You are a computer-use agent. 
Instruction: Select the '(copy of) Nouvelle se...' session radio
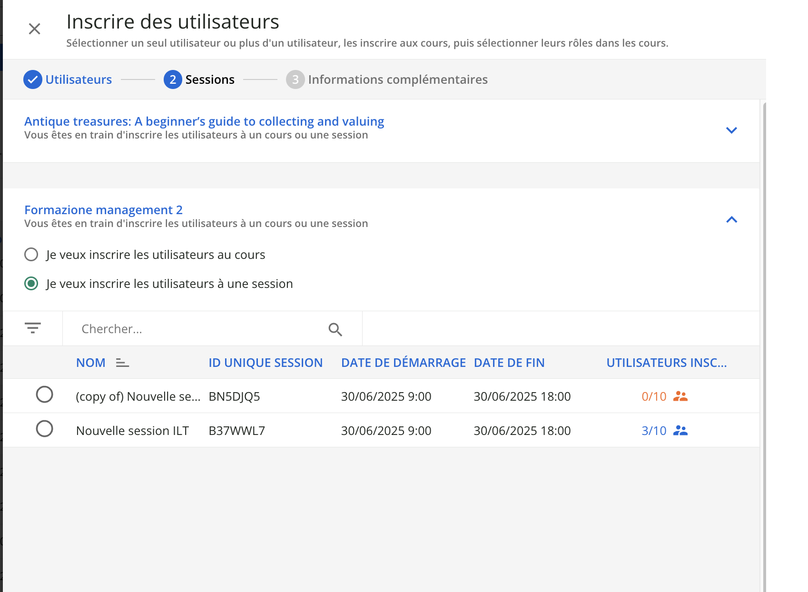pyautogui.click(x=45, y=395)
